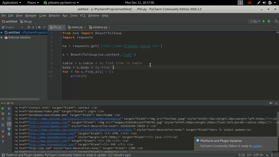Open the Places menu
Screen dimensions: 279x157
click(33, 3)
